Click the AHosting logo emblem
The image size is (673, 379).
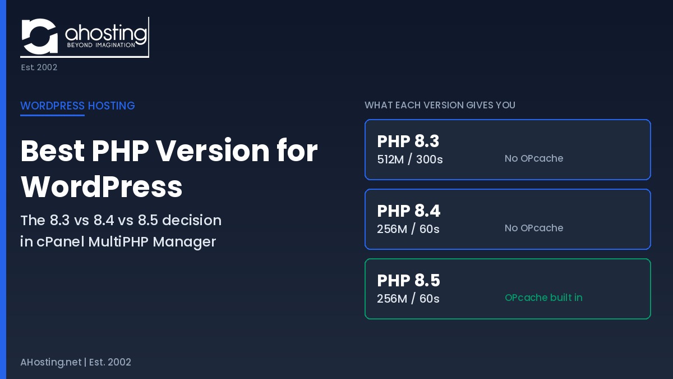coord(39,36)
